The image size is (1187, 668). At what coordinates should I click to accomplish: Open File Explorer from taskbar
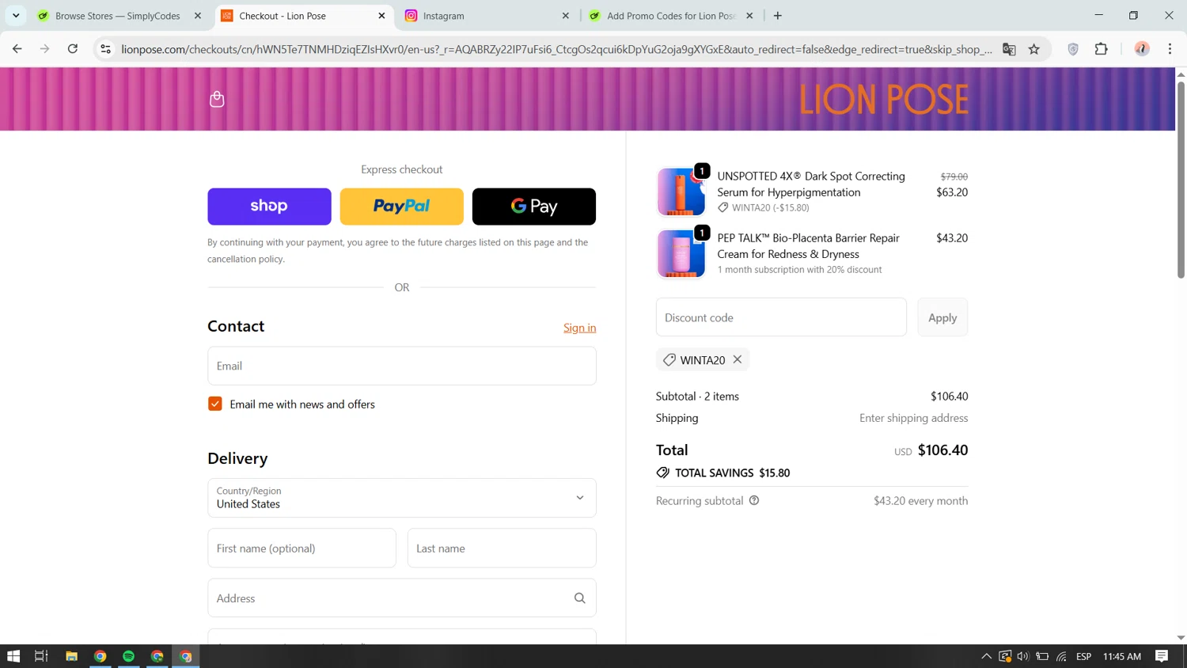click(71, 656)
